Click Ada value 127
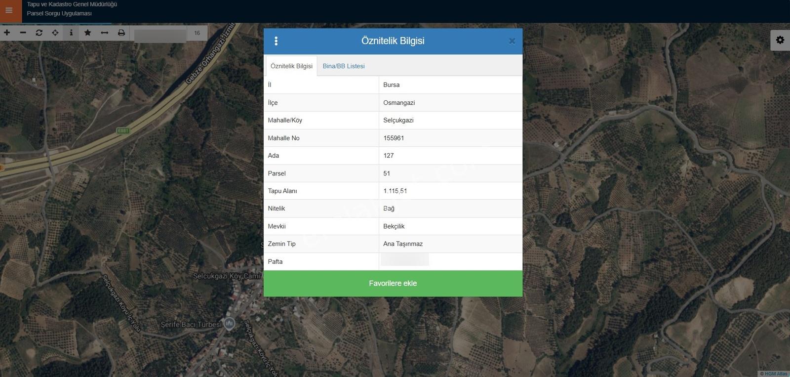The height and width of the screenshot is (377, 790). coord(450,156)
